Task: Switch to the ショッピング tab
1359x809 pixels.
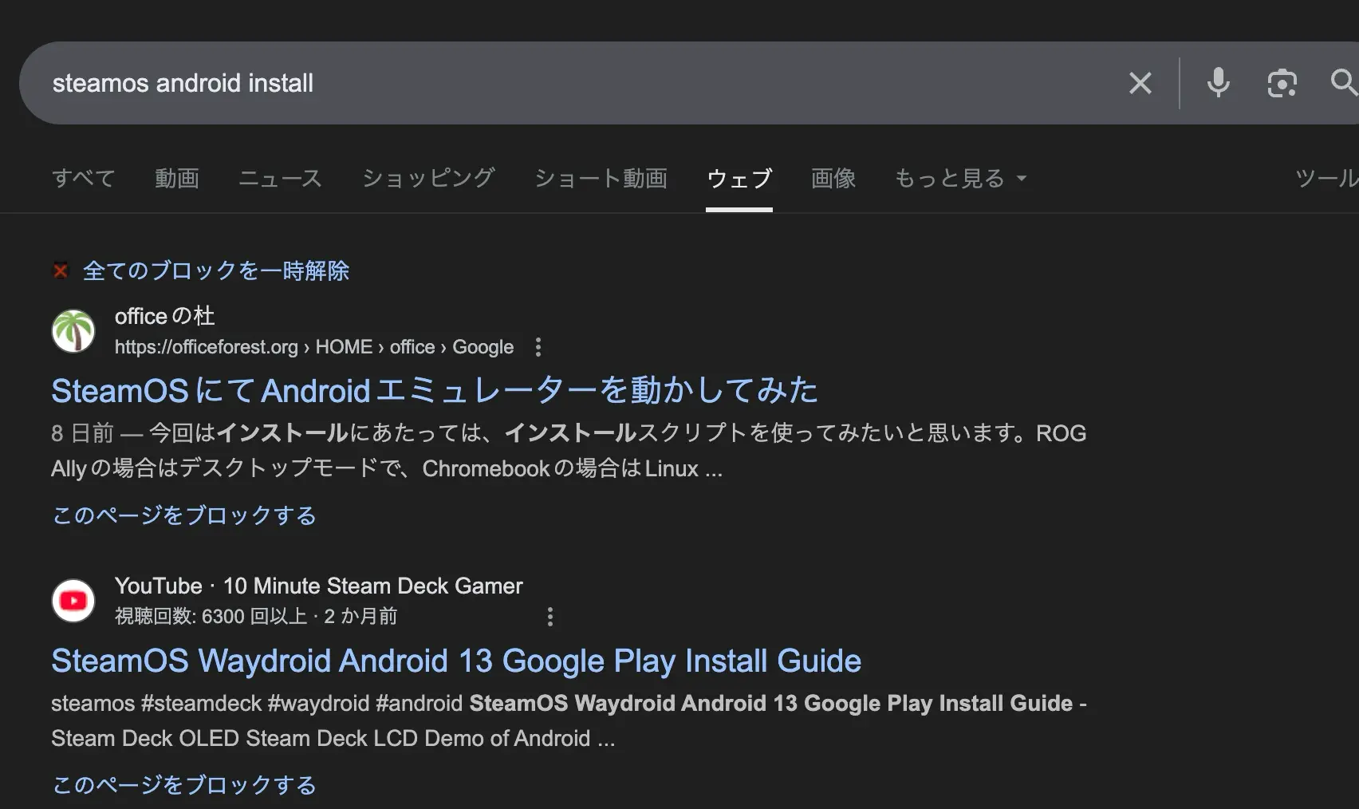Action: click(428, 178)
